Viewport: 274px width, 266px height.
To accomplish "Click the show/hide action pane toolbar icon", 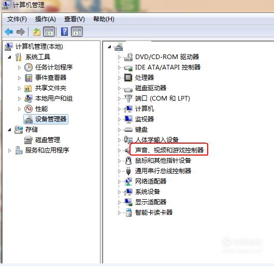I will click(x=77, y=32).
